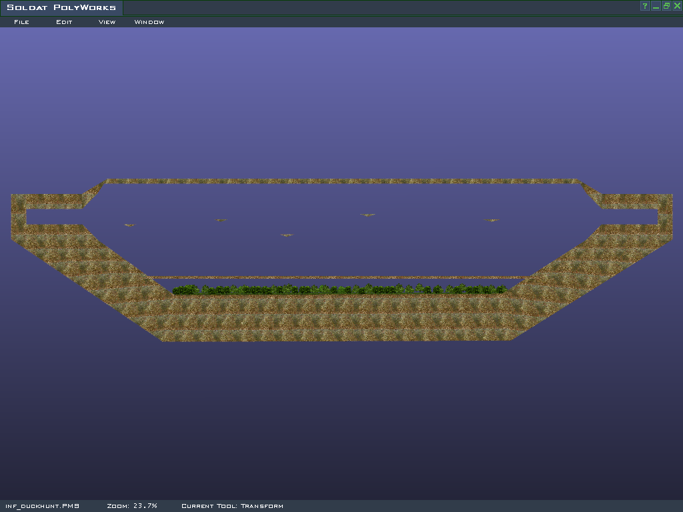Open the Edit menu
This screenshot has height=512, width=683.
coord(64,22)
